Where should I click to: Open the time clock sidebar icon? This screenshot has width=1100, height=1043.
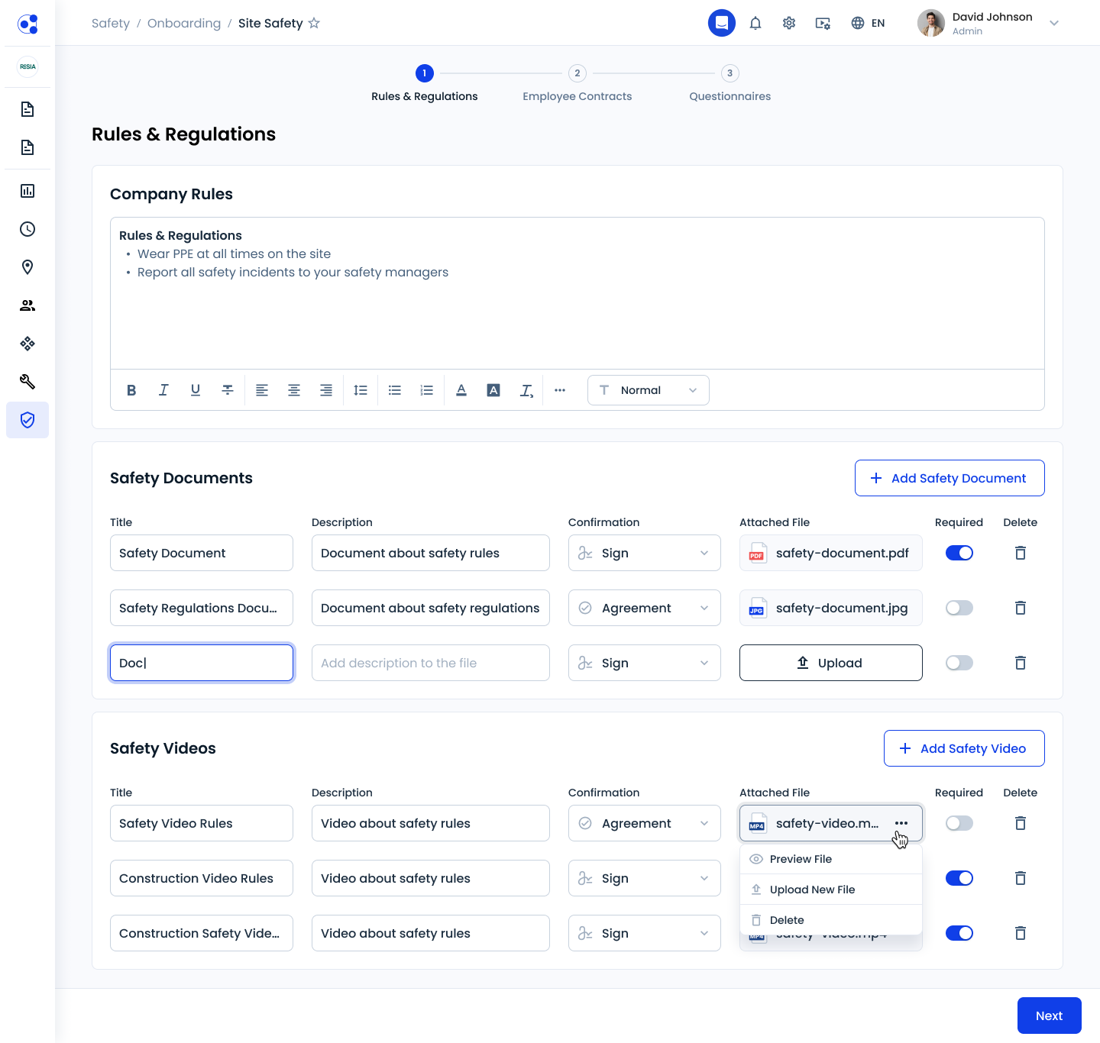click(27, 229)
